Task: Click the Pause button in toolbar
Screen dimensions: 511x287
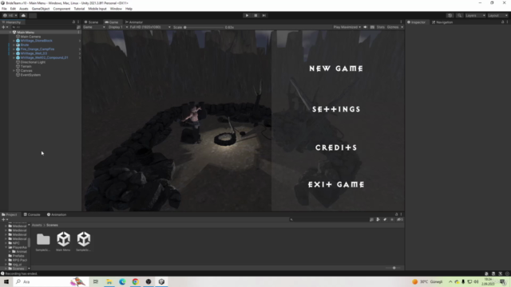Action: pyautogui.click(x=255, y=15)
